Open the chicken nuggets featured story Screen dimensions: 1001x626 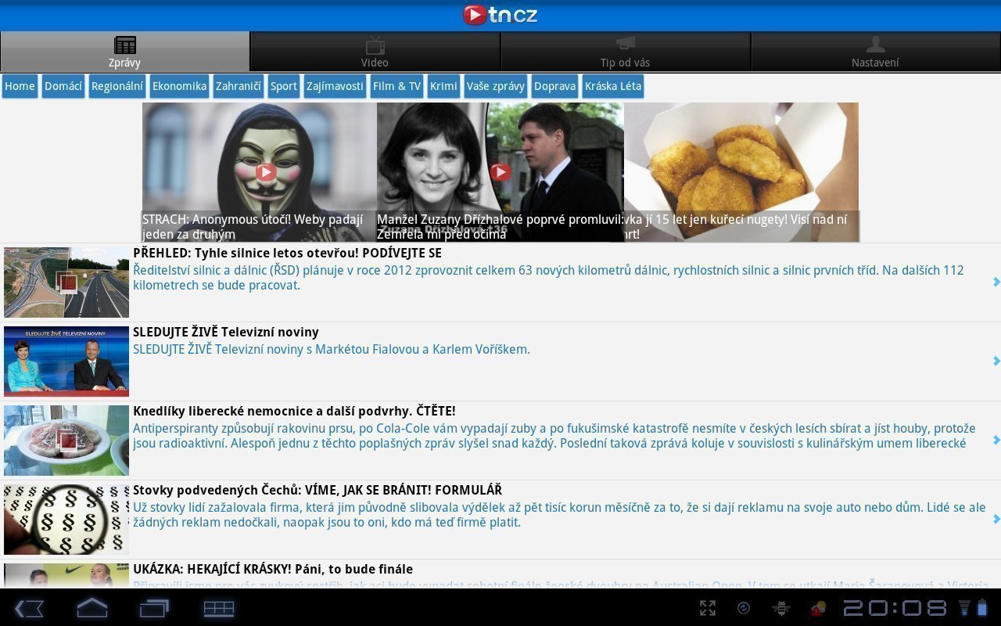pos(741,172)
